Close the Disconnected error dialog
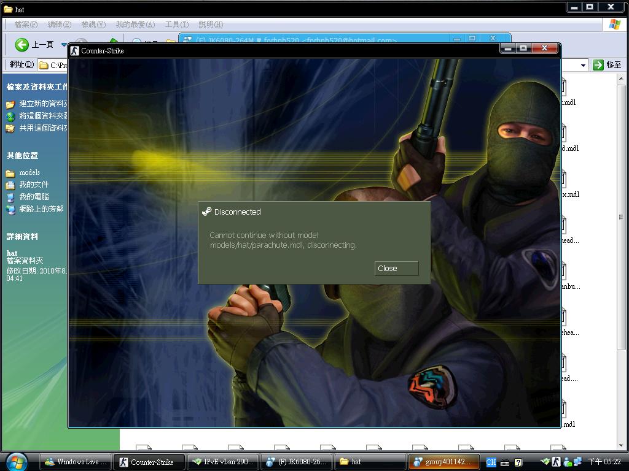Image resolution: width=629 pixels, height=471 pixels. click(x=396, y=269)
